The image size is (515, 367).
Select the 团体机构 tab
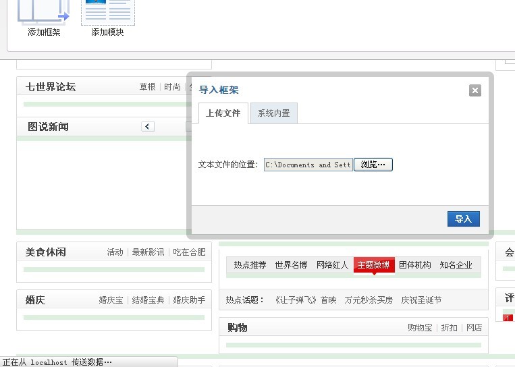[x=415, y=265]
